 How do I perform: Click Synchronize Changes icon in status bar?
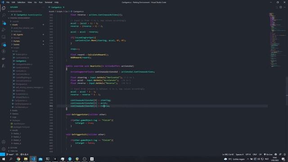[17, 154]
